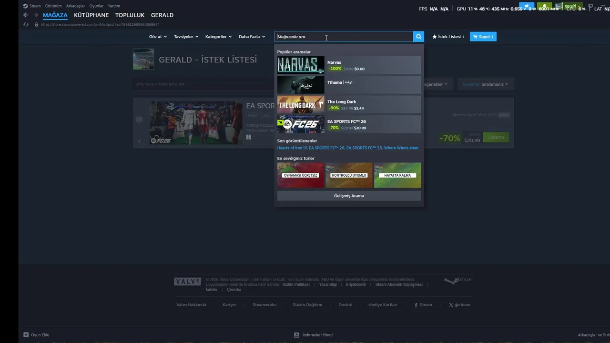Open Hearts of Iron IV recent link
Screen dimensions: 610x343
(x=292, y=148)
